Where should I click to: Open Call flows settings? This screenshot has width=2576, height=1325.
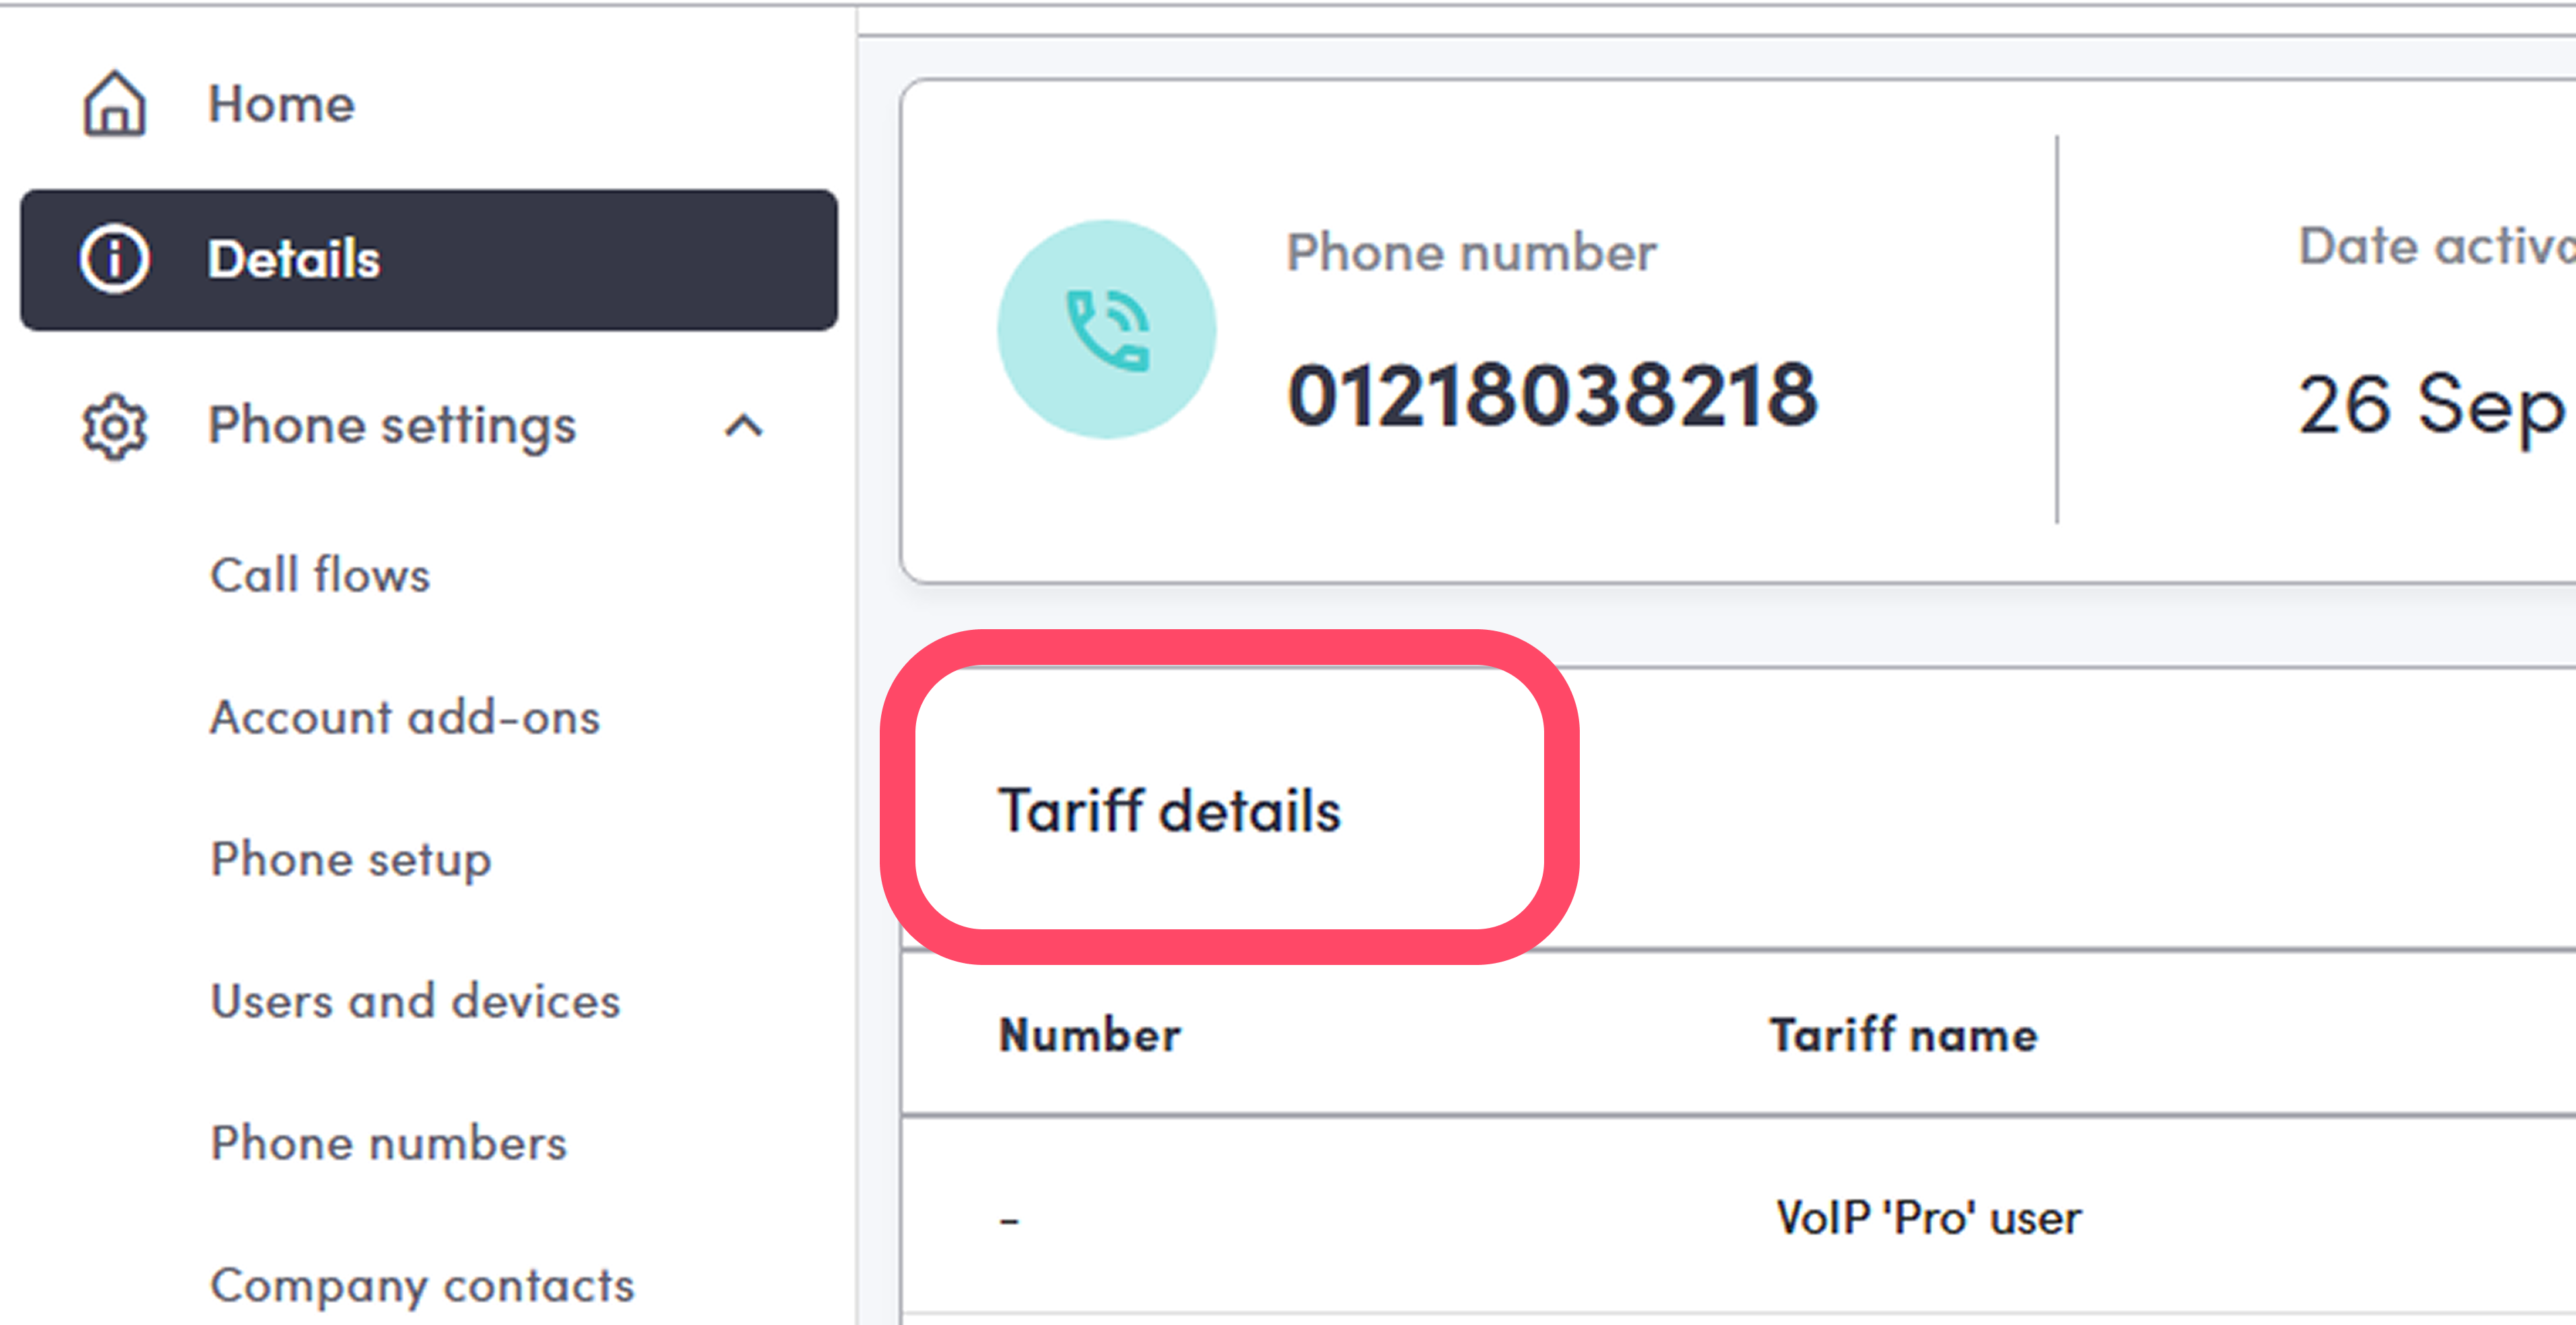[320, 576]
